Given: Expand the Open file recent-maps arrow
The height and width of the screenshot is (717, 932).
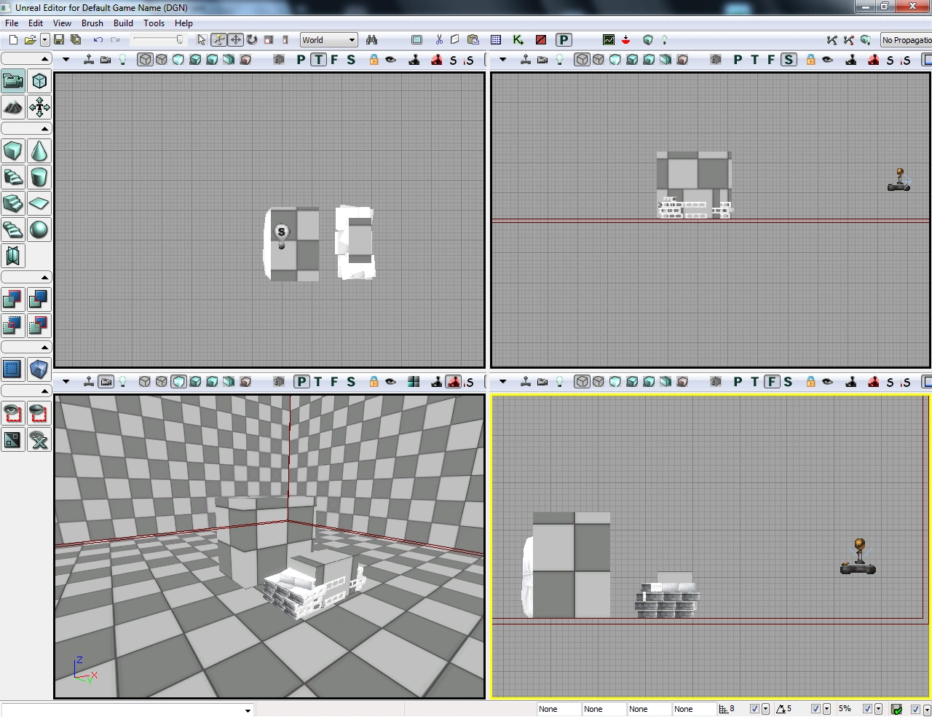Looking at the screenshot, I should click(x=45, y=40).
